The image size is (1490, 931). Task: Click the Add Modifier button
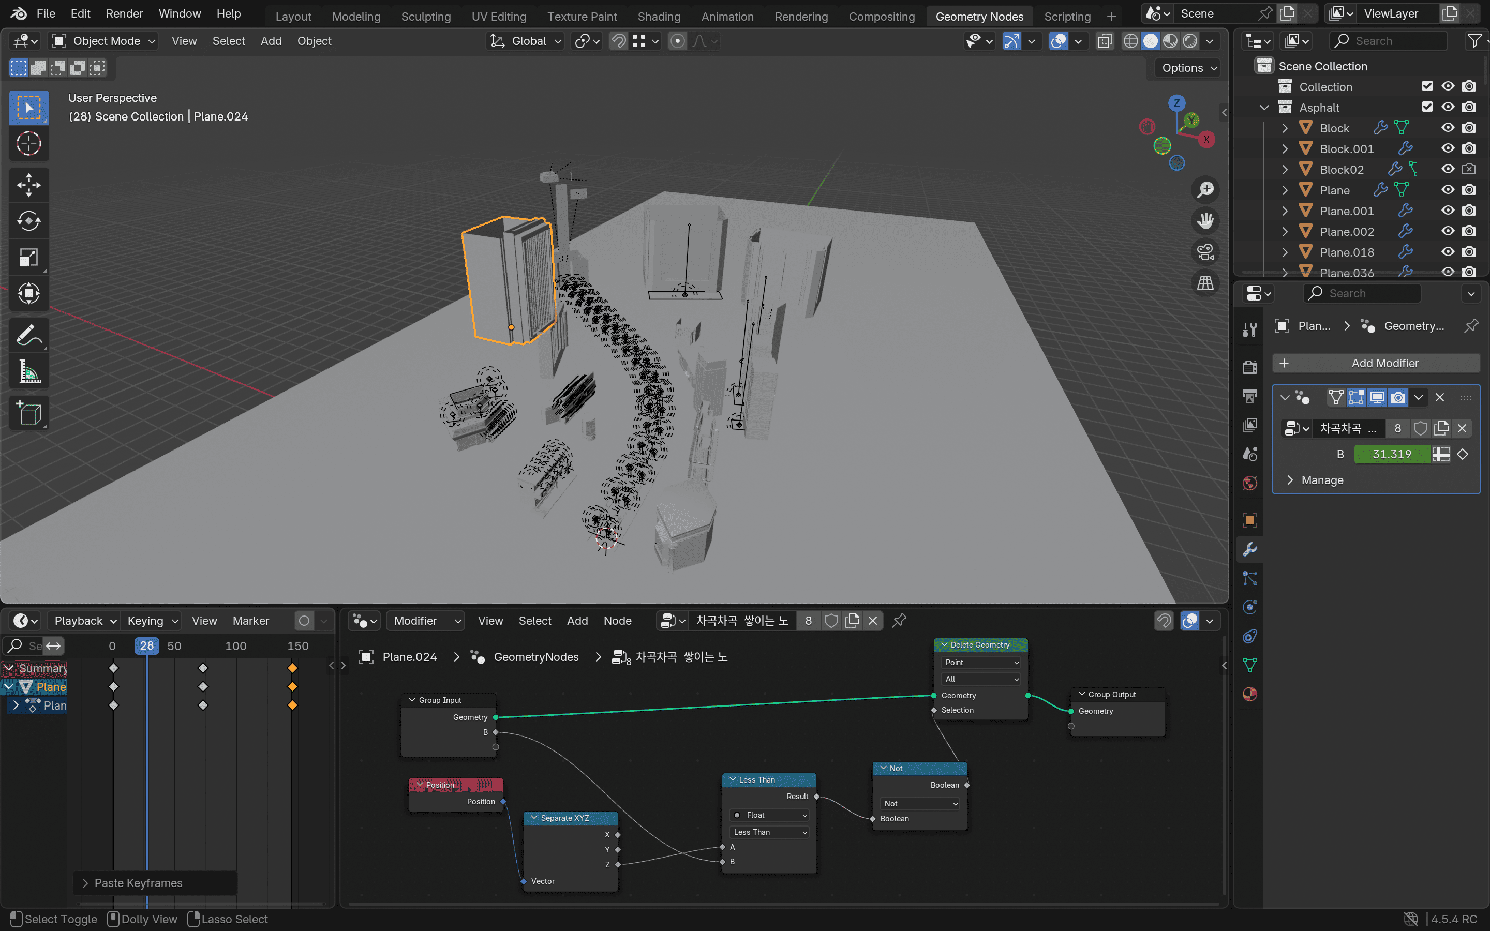1376,363
